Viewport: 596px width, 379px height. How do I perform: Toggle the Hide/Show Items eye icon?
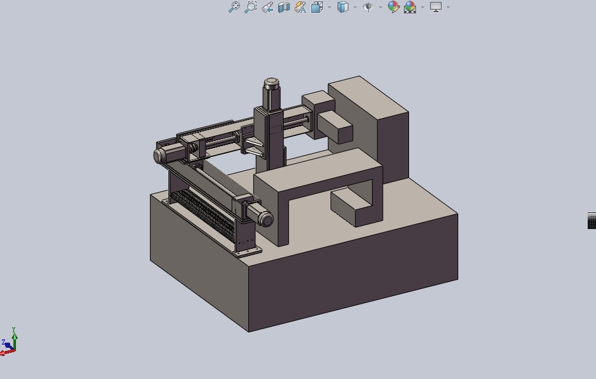368,7
